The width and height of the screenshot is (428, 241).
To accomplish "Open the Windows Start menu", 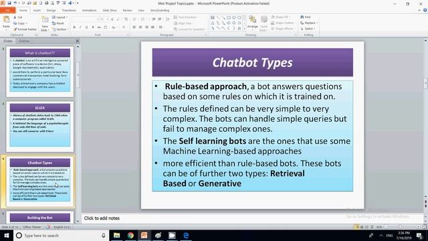I will tap(7, 236).
